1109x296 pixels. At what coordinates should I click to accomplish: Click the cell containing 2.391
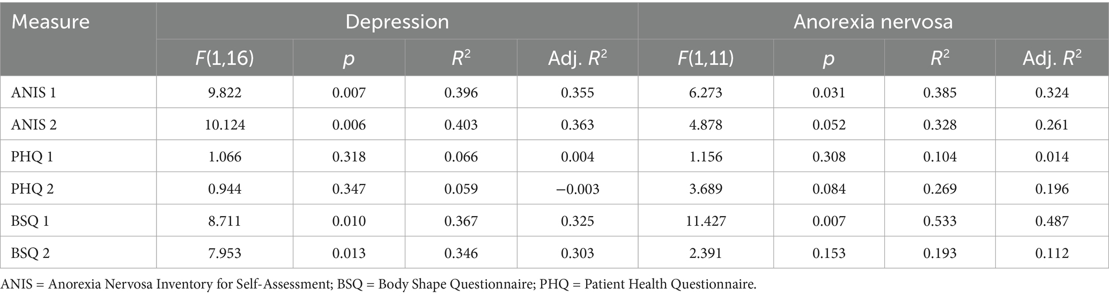(705, 253)
